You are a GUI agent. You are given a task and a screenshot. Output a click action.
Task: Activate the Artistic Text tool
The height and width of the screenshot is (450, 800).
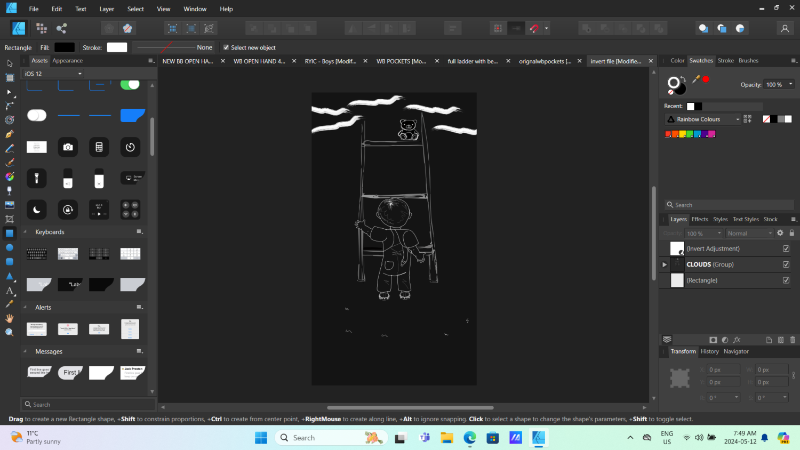click(x=10, y=291)
